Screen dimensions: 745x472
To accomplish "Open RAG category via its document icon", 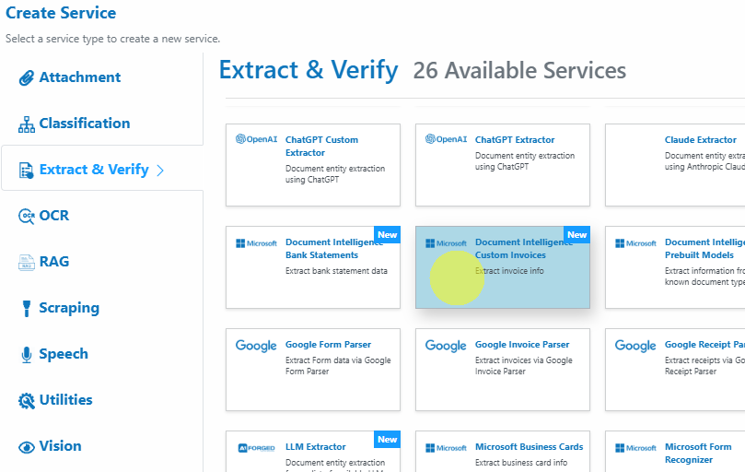I will [x=26, y=262].
